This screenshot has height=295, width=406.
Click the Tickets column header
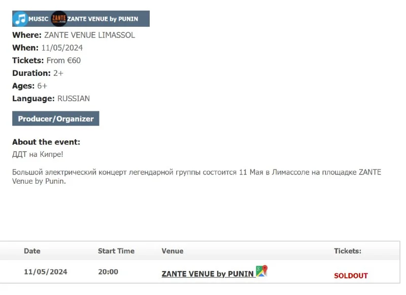click(348, 251)
